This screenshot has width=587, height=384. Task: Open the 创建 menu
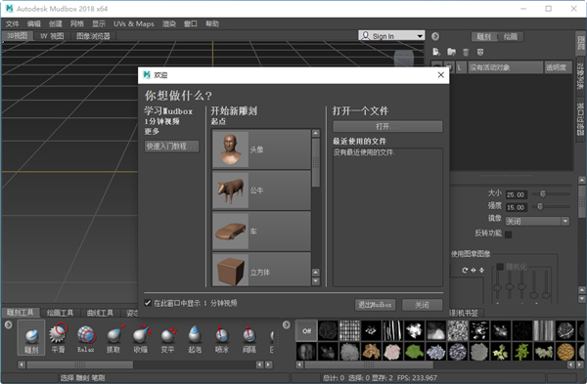coord(56,23)
